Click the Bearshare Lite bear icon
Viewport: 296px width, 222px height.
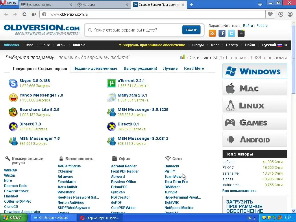pos(13,112)
